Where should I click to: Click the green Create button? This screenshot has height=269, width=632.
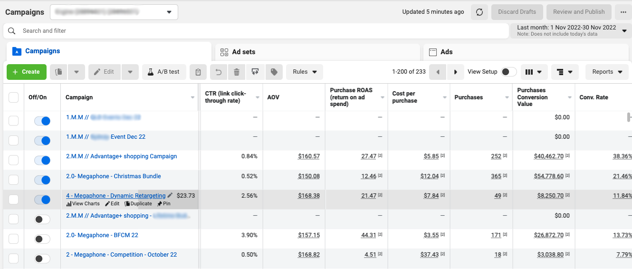coord(27,72)
